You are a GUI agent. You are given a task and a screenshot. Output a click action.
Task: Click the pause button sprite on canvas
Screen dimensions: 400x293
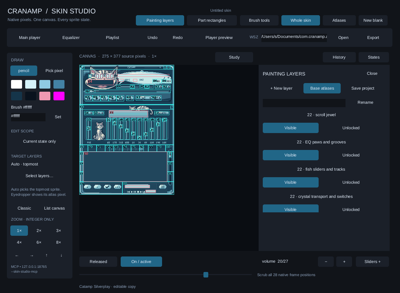pos(104,98)
